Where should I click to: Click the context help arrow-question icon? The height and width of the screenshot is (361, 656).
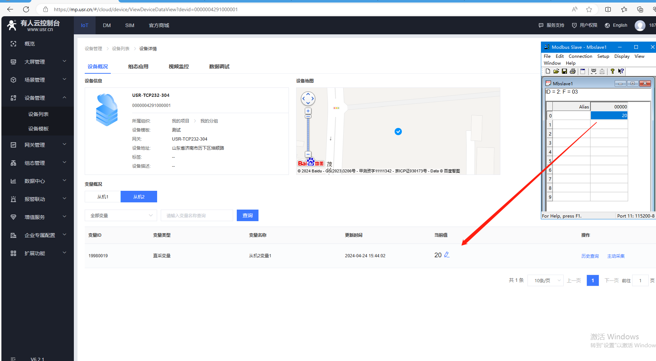621,71
